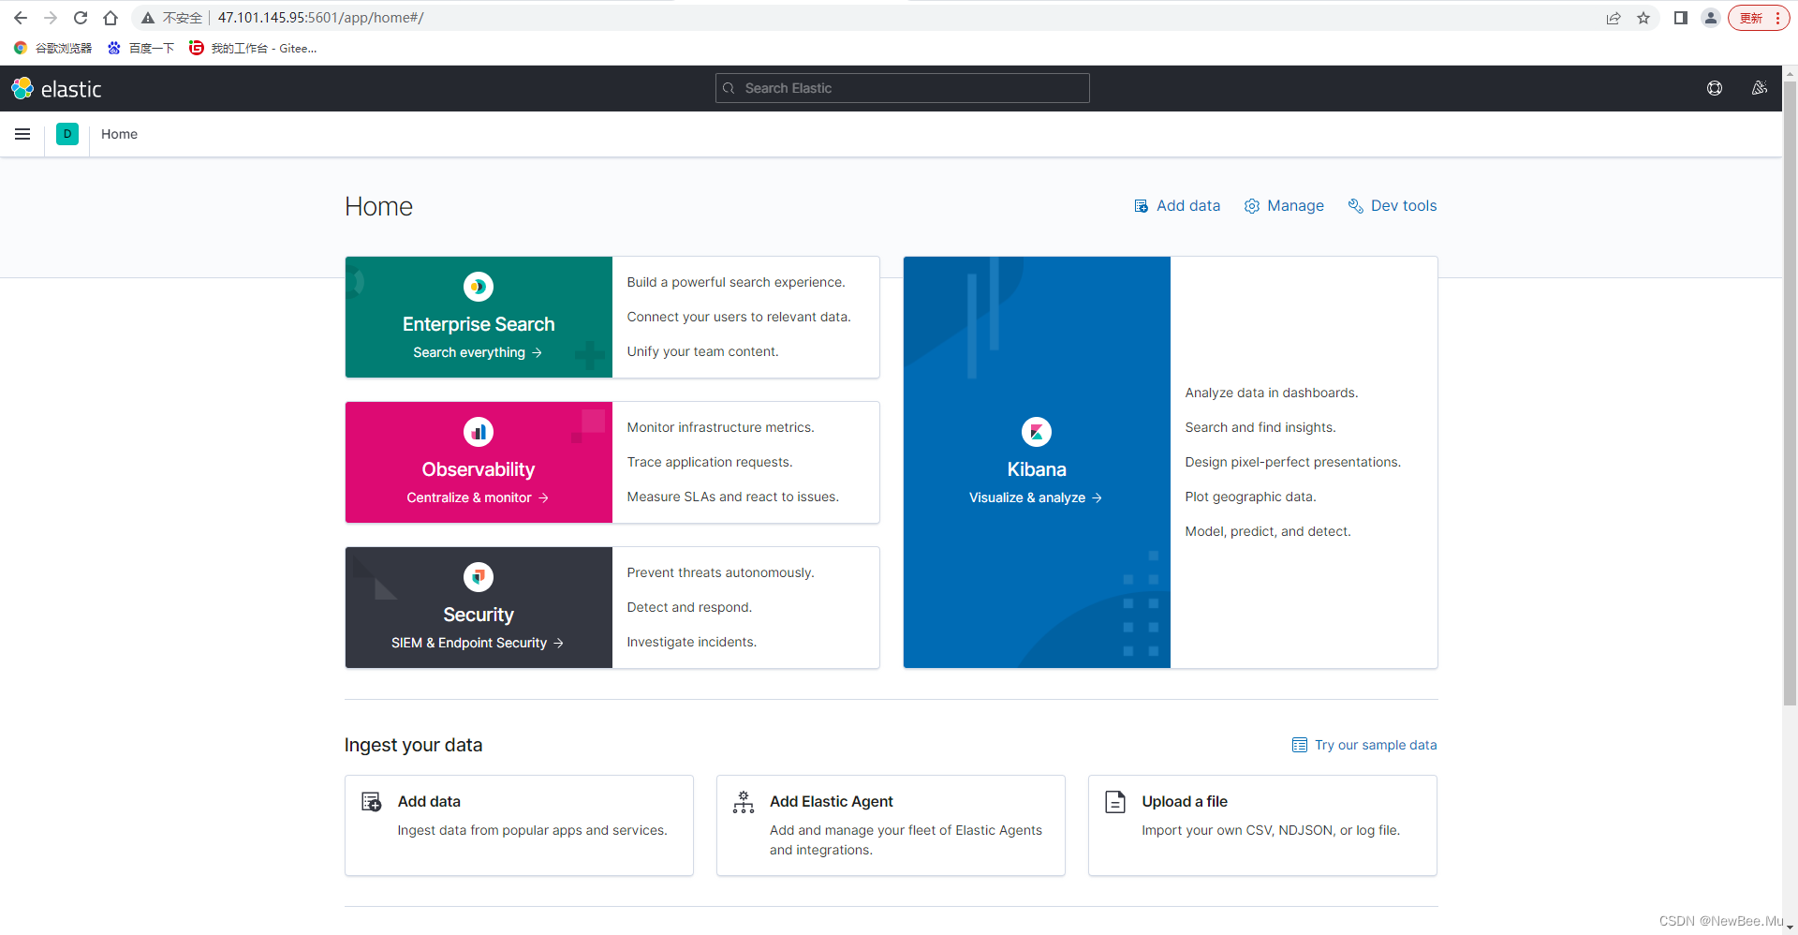Open the Upload a file card title
Screen dimensions: 1798x935
coord(1185,801)
